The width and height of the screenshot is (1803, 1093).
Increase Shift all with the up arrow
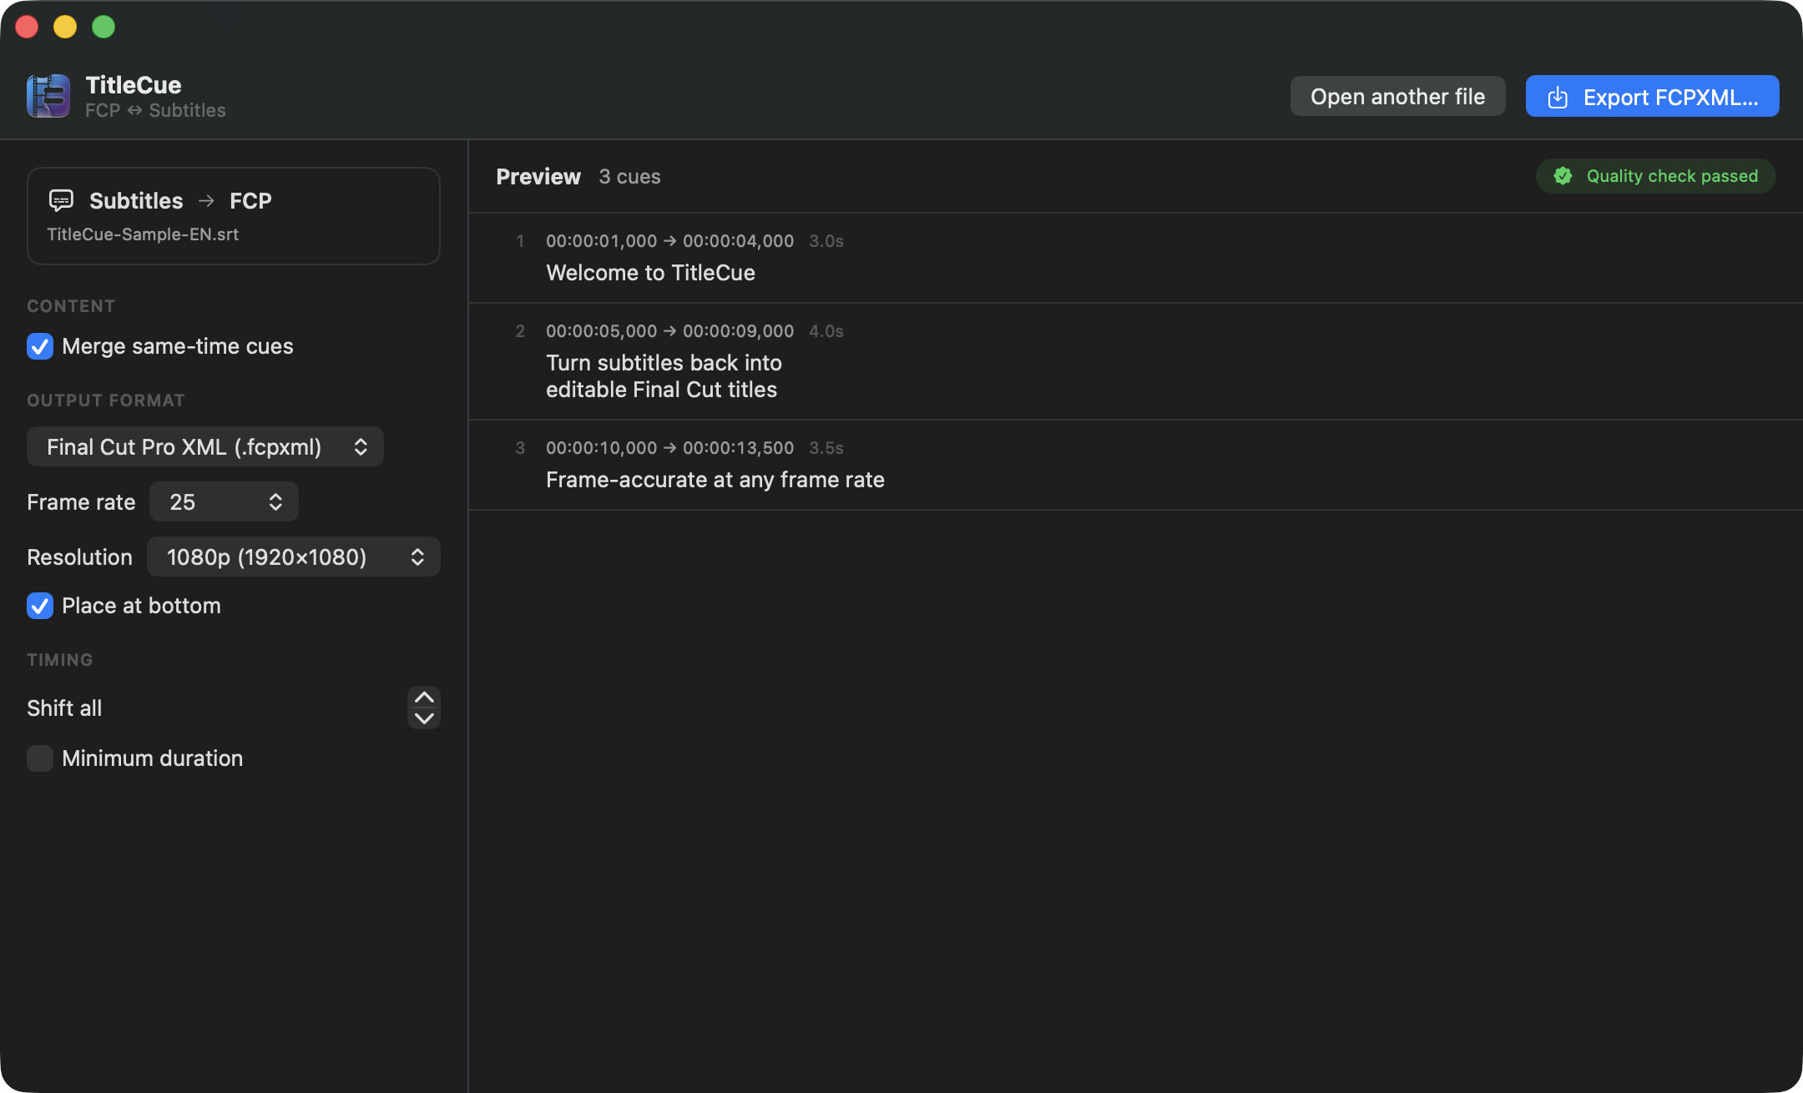(424, 698)
